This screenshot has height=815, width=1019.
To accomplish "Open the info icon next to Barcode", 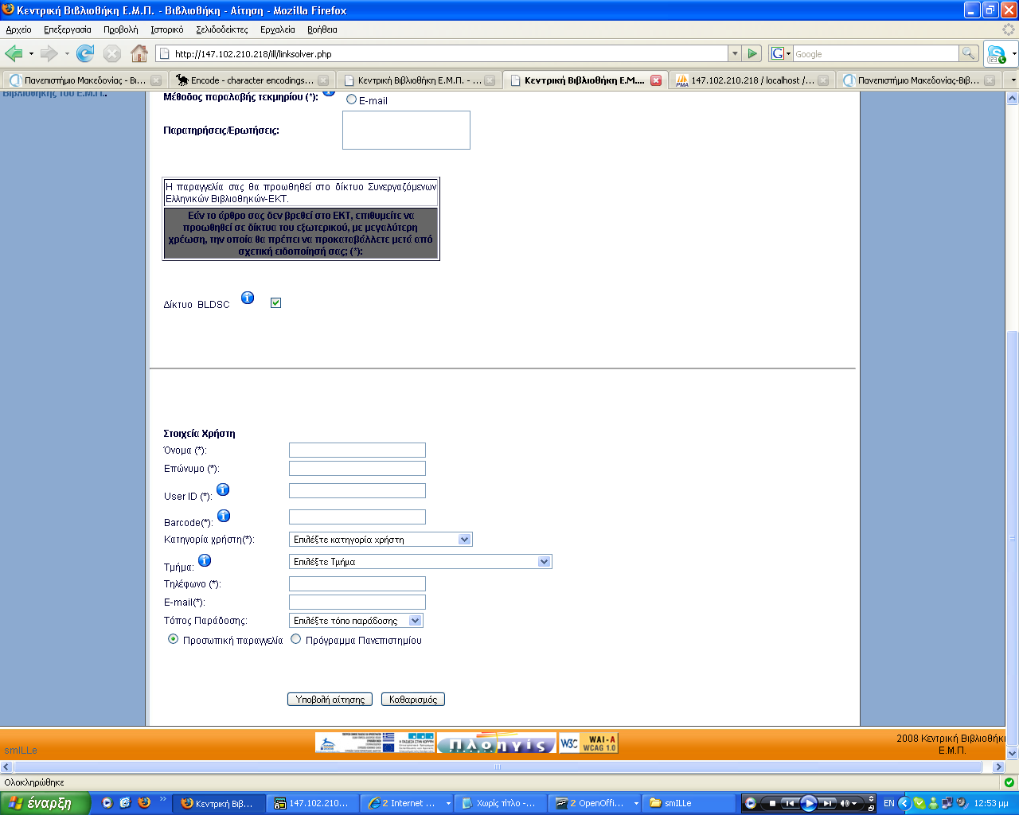I will pos(224,516).
